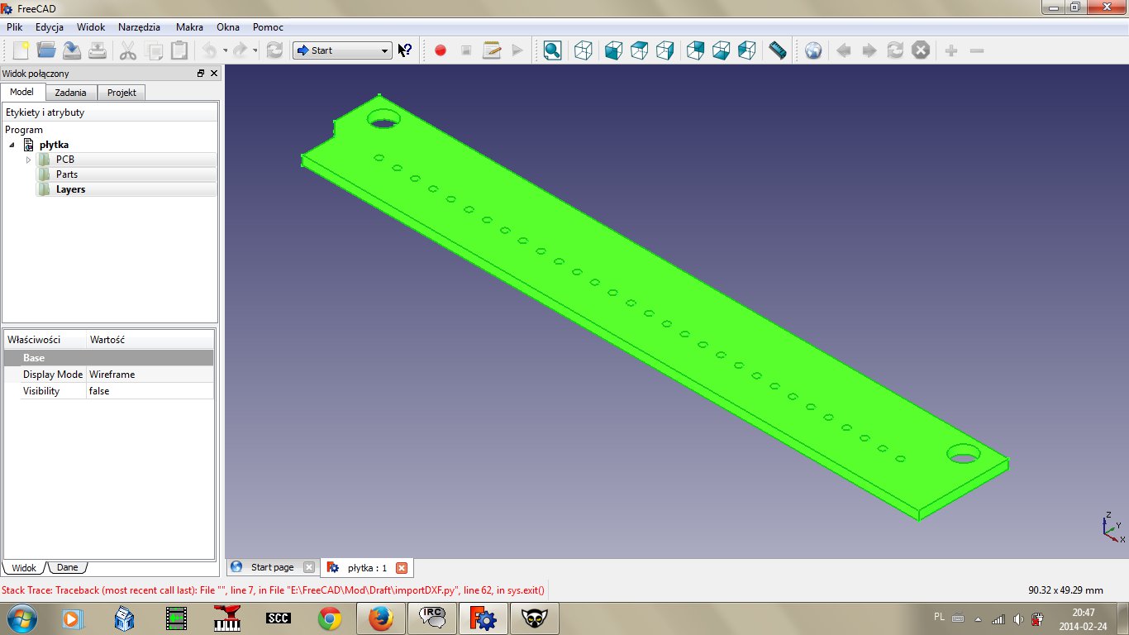The image size is (1129, 635).
Task: Open the website via the globe icon
Action: tap(813, 50)
